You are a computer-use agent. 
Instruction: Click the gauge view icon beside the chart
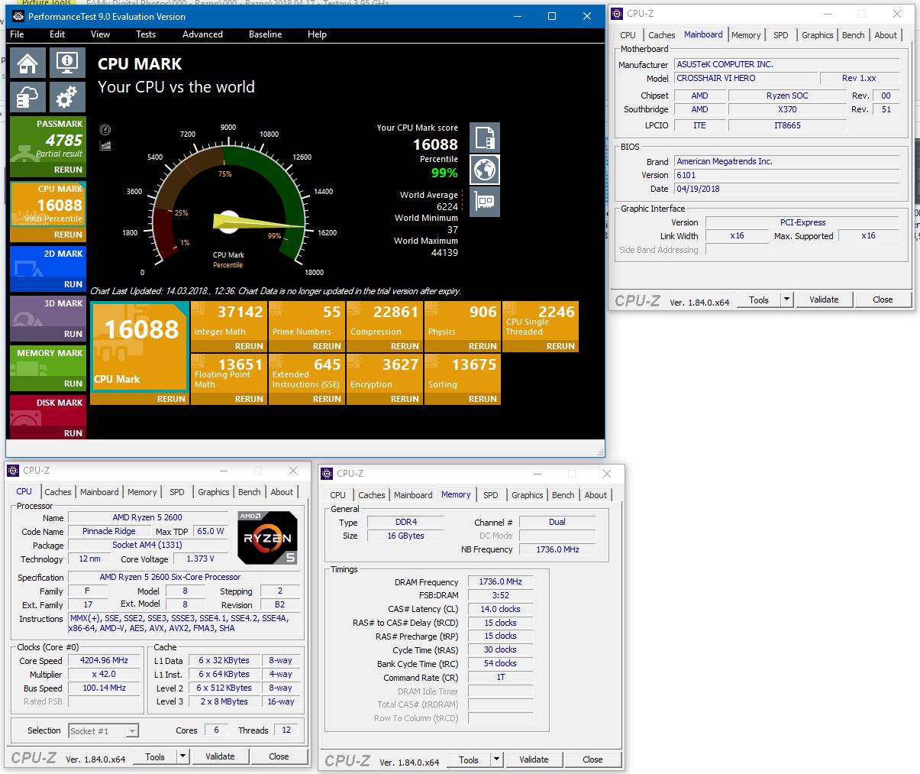[105, 130]
